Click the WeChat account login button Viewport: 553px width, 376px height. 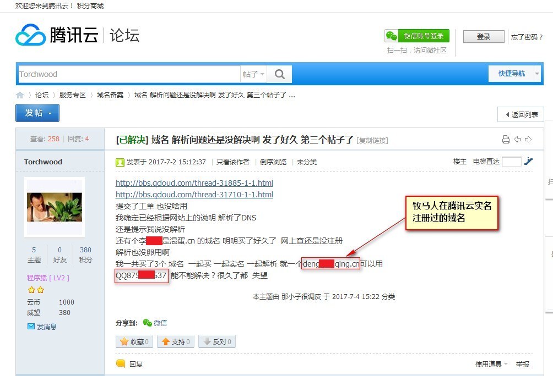coord(417,36)
